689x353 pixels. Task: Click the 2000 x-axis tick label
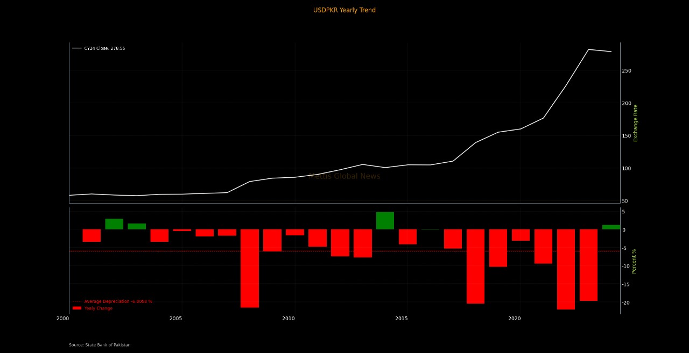62,319
